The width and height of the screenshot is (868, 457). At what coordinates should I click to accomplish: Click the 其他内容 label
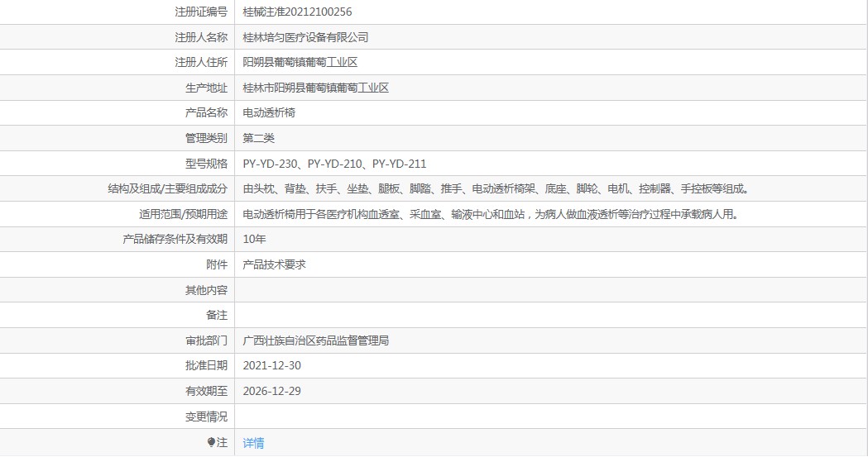point(206,290)
